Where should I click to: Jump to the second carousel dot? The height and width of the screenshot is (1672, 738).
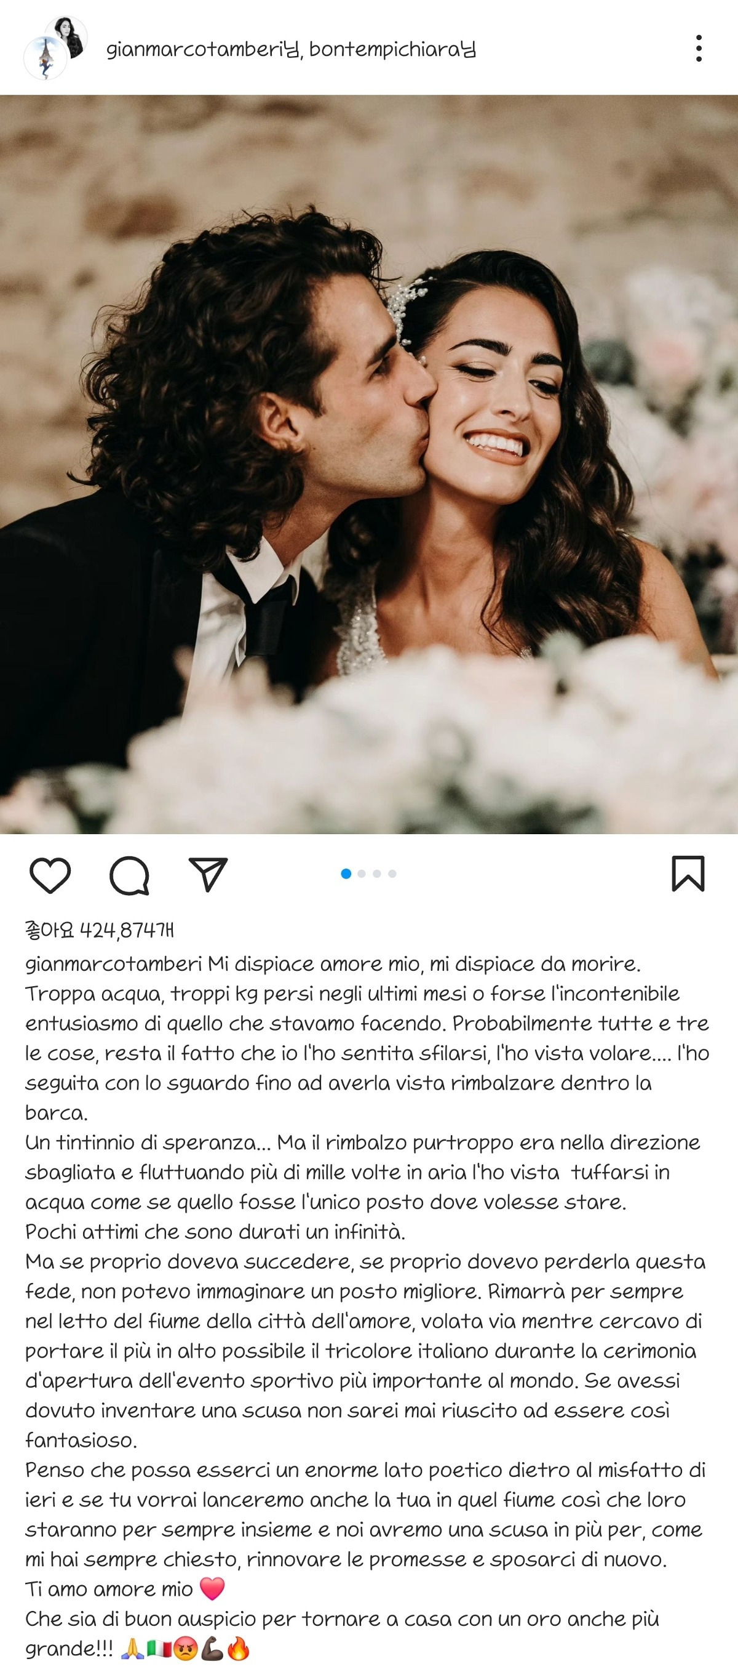pos(361,874)
